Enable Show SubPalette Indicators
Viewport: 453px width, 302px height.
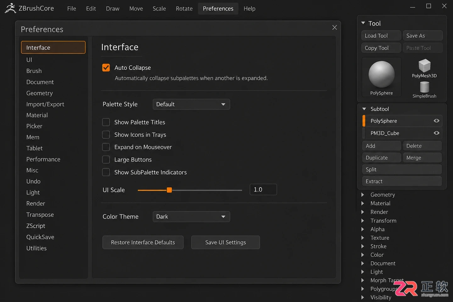(106, 172)
